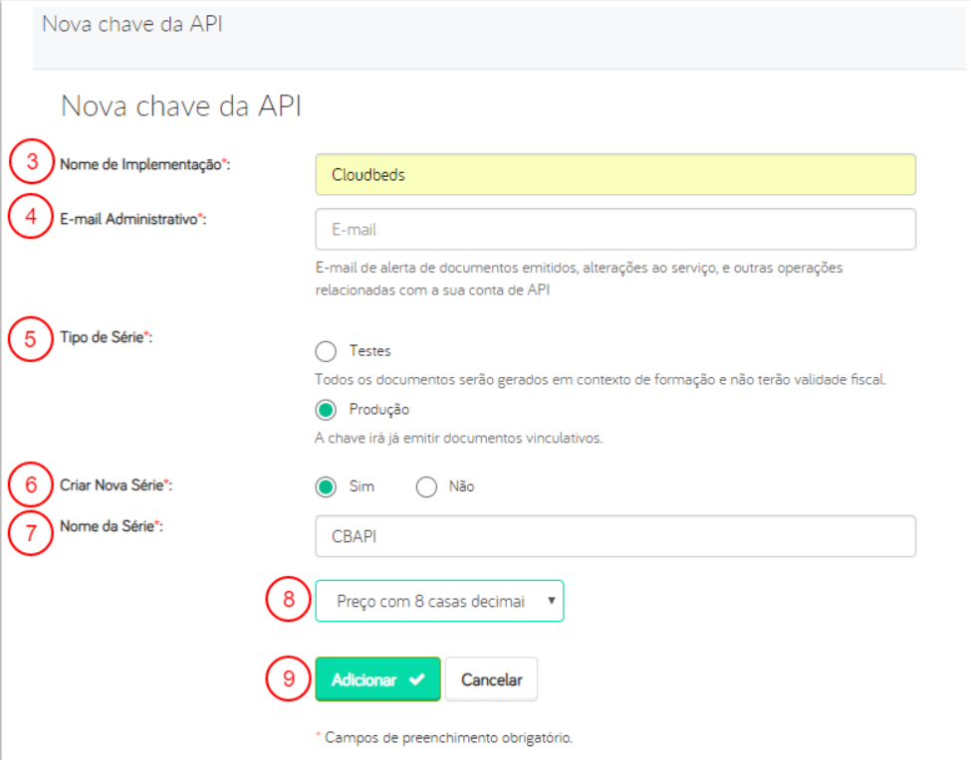Choose Sim for Criar Nova Série
The height and width of the screenshot is (760, 971).
326,487
